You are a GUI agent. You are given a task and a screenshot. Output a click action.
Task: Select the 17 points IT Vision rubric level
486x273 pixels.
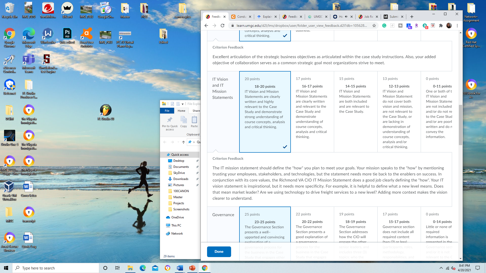point(312,112)
